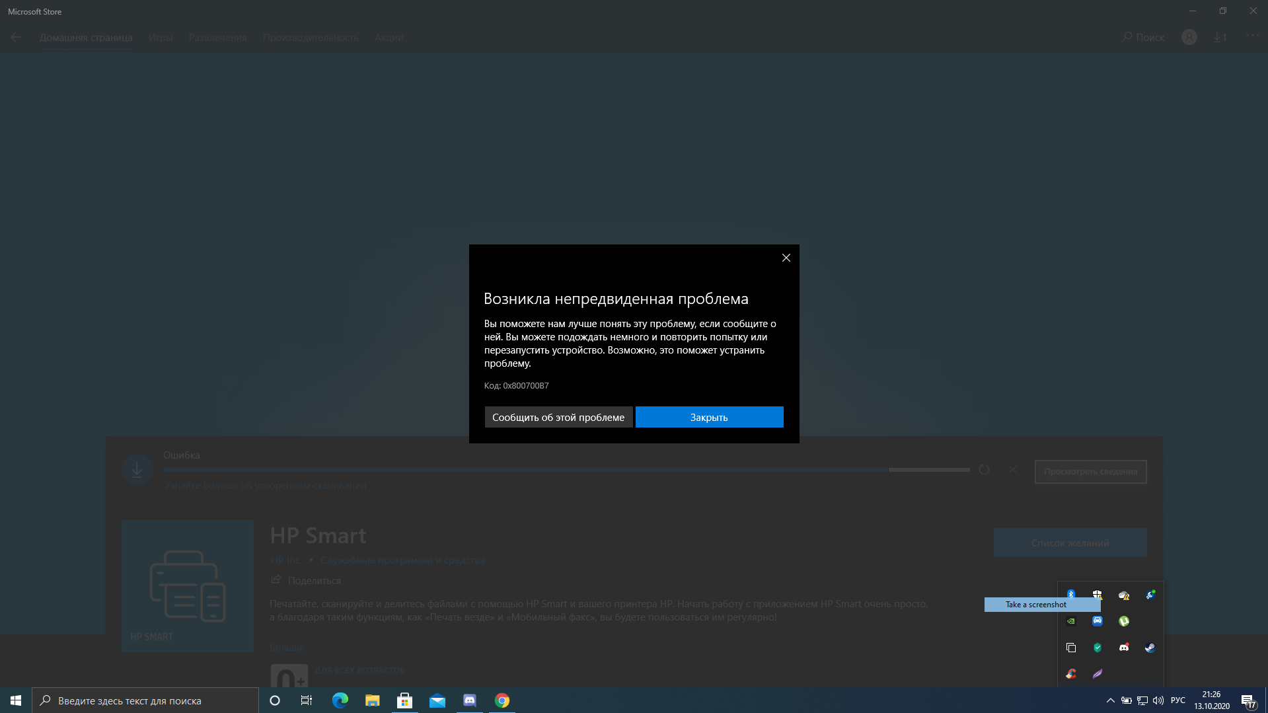Click the "Просмотреть сведения" button
Screen dimensions: 1268x713
pyautogui.click(x=1090, y=471)
